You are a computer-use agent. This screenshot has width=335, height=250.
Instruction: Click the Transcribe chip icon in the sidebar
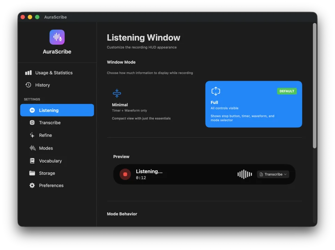pos(32,123)
